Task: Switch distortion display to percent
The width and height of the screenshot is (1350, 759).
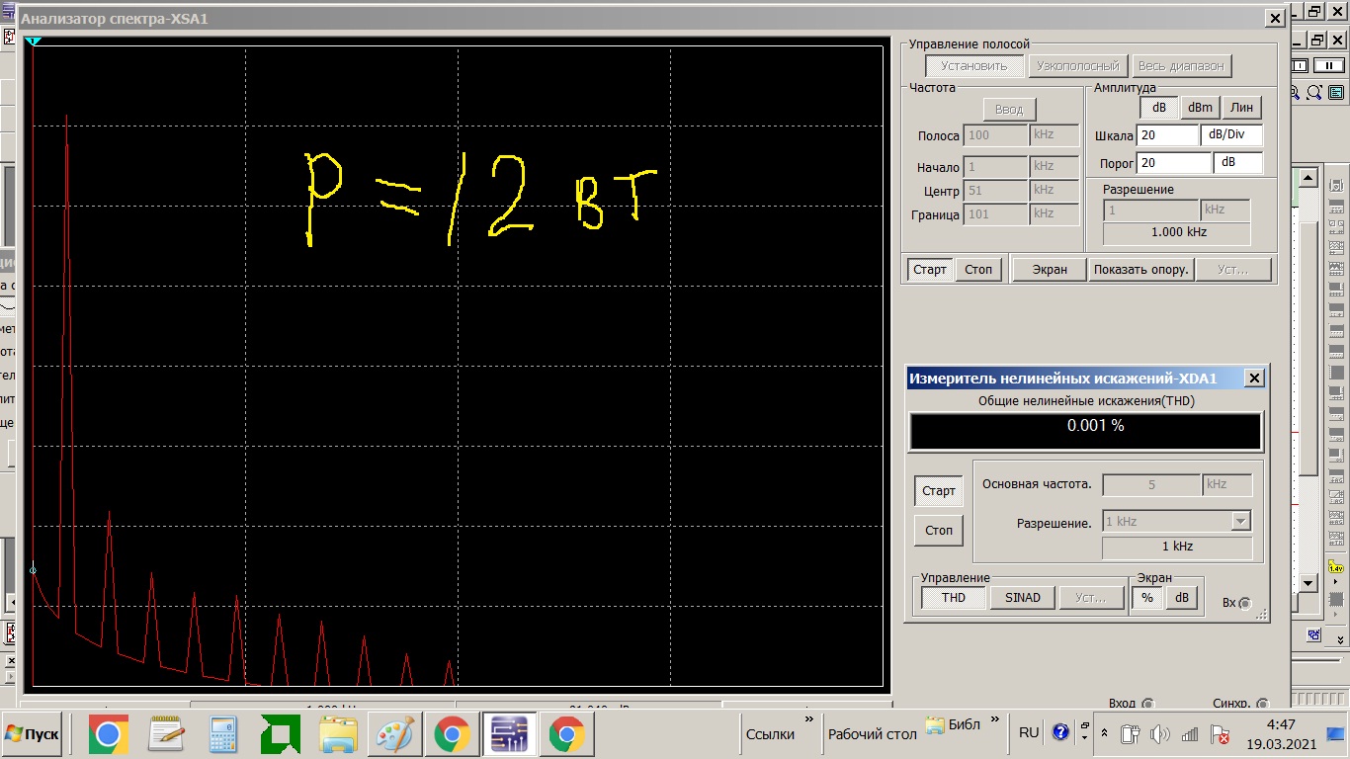Action: pyautogui.click(x=1147, y=597)
